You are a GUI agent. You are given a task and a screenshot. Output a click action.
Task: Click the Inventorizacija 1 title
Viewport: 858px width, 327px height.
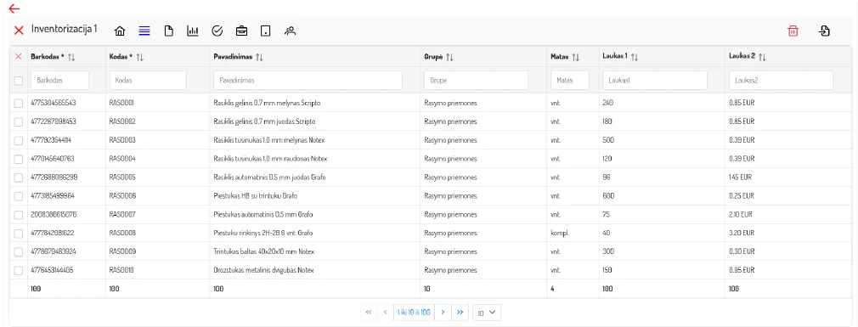pyautogui.click(x=65, y=30)
